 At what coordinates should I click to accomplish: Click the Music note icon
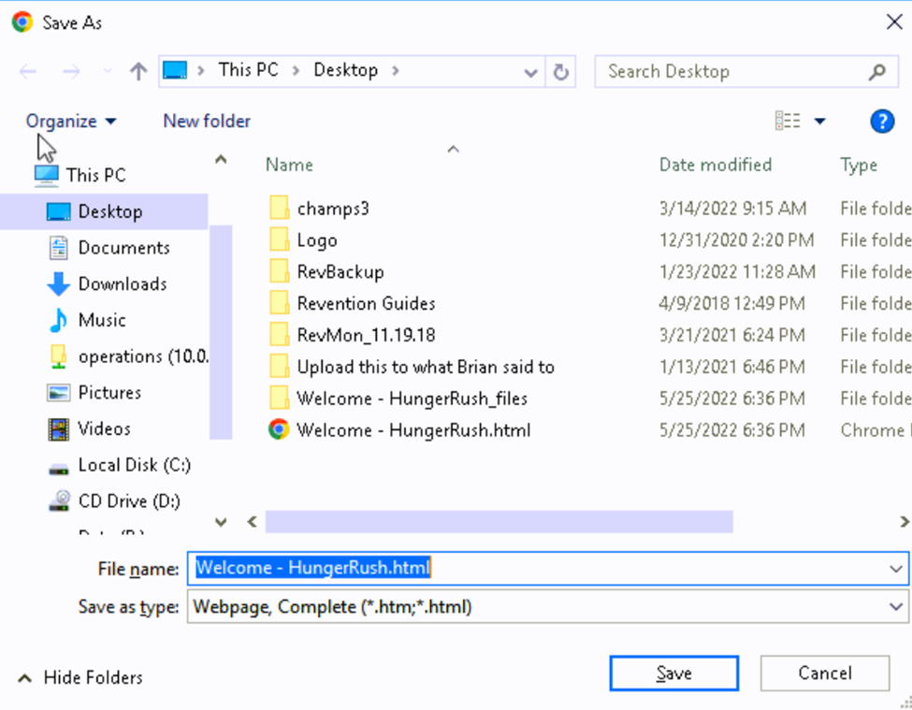[58, 320]
